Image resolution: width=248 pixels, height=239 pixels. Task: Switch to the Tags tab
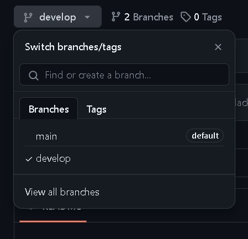point(97,109)
